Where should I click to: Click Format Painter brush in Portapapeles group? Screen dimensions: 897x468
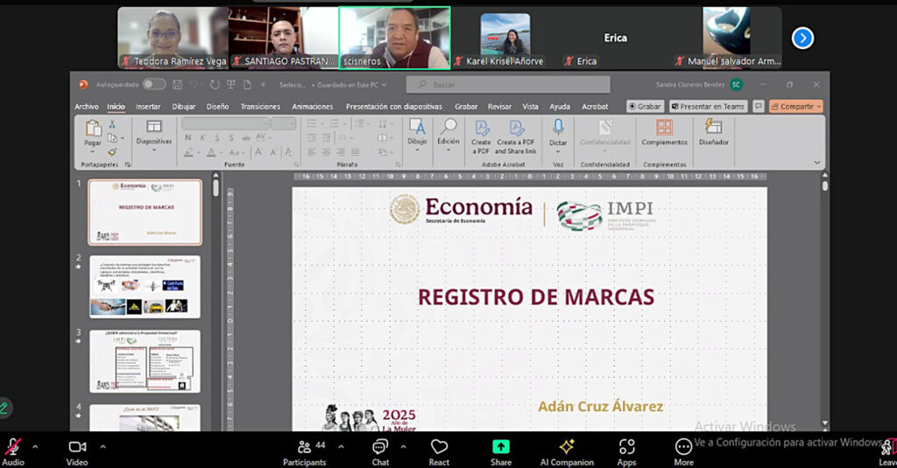pos(112,152)
